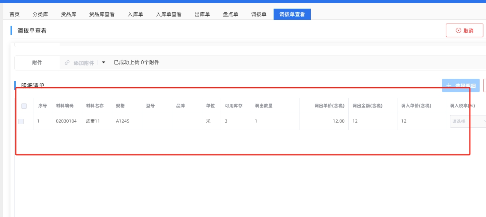Click the 调出数量 column header
Viewport: 486px width, 217px height.
tap(263, 106)
